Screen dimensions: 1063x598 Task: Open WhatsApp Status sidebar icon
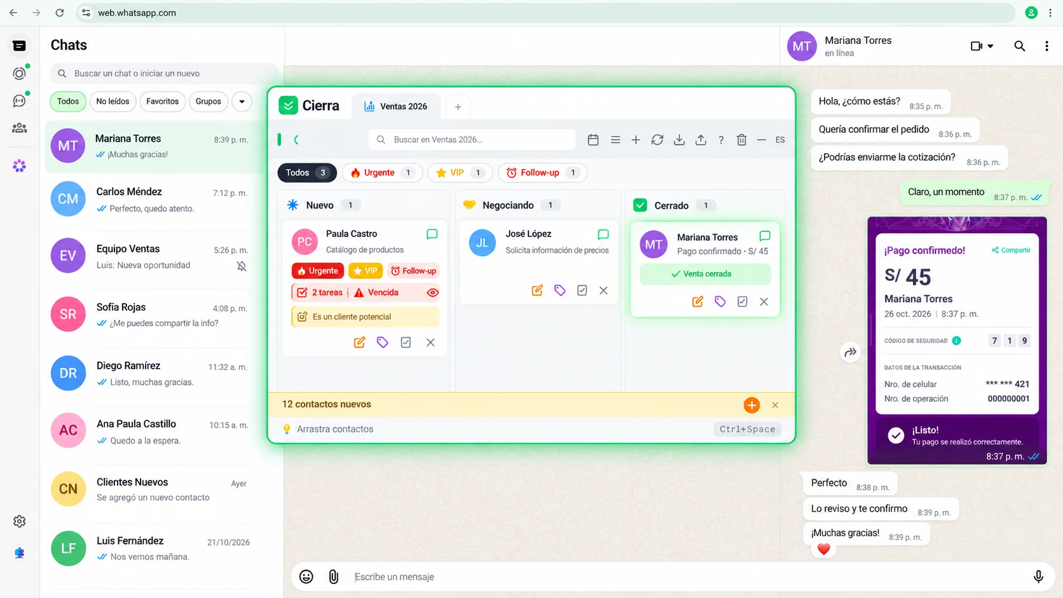tap(20, 73)
